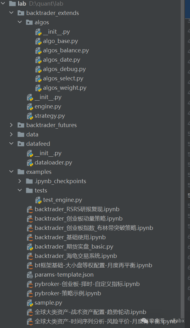Select the backtrader_futures folder name
The height and width of the screenshot is (328, 190).
(x=51, y=125)
